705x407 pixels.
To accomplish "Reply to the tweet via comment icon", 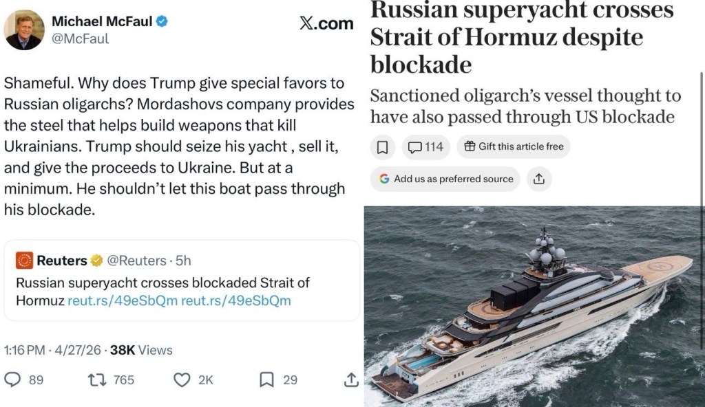I will pyautogui.click(x=12, y=379).
